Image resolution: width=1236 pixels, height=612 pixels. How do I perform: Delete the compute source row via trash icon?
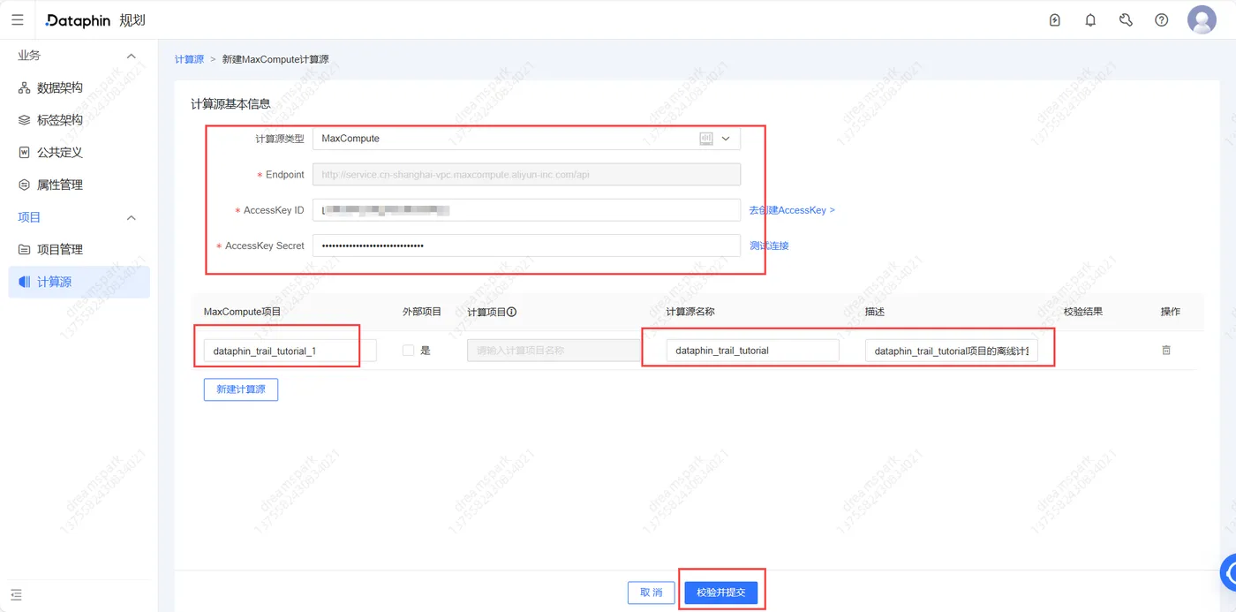[1166, 351]
